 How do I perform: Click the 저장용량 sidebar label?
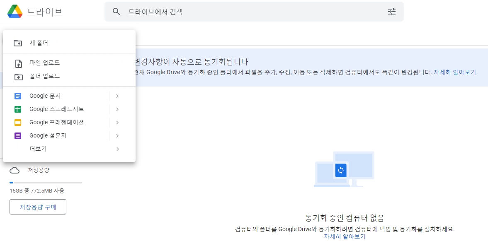[39, 170]
